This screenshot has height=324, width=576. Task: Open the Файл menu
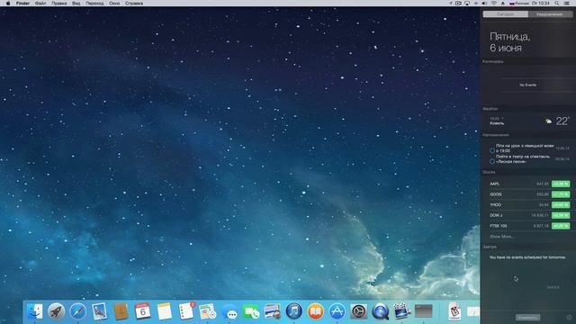(40, 4)
